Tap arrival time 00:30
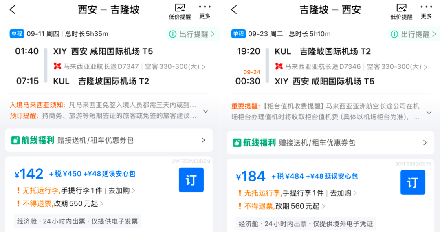The image size is (440, 232). [x=248, y=81]
